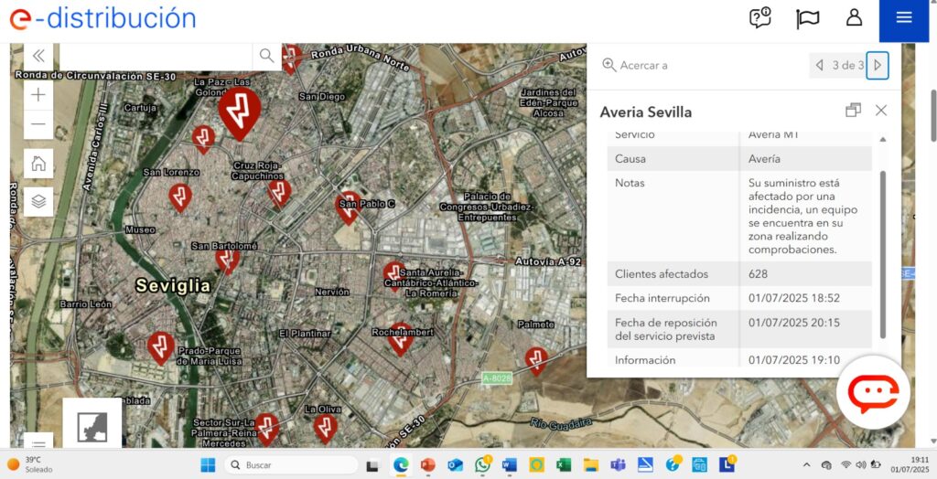Show hidden system tray icons
This screenshot has width=937, height=479.
[807, 464]
